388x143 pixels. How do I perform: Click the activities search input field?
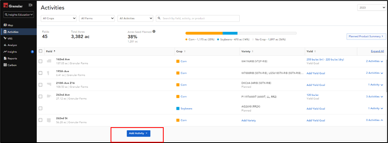198,18
